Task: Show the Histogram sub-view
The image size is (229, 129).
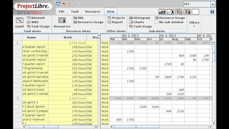Action: tap(139, 18)
